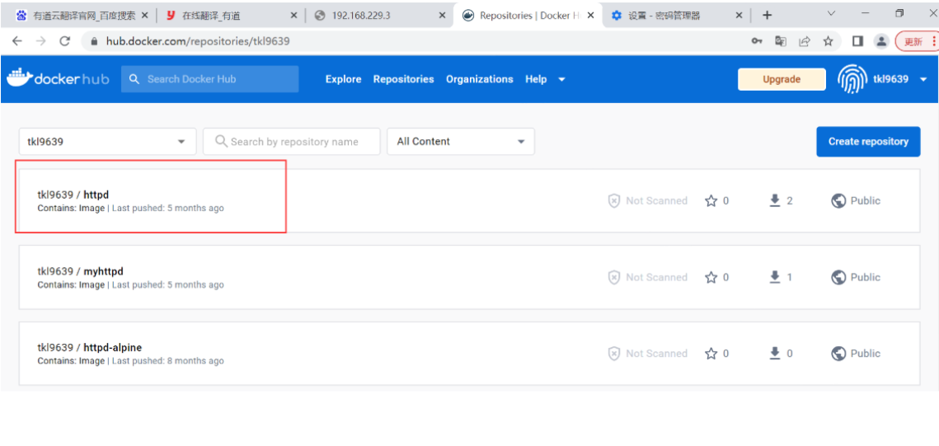The width and height of the screenshot is (939, 446).
Task: Click the Search by repository name field
Action: tap(292, 142)
